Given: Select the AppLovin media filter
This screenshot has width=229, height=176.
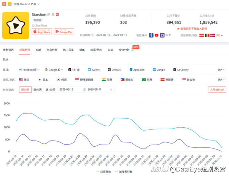Looking at the screenshot, I should (137, 70).
